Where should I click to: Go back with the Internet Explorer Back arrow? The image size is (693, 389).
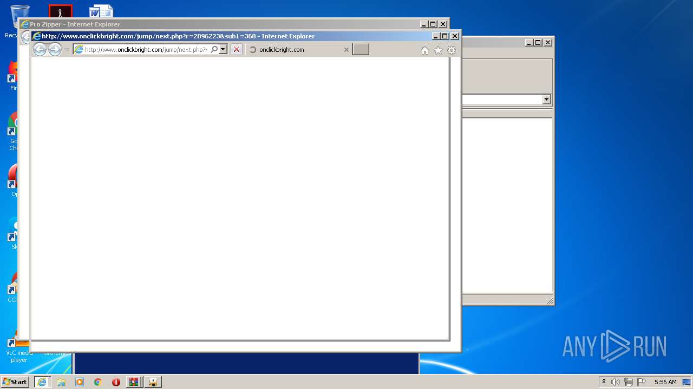click(40, 50)
